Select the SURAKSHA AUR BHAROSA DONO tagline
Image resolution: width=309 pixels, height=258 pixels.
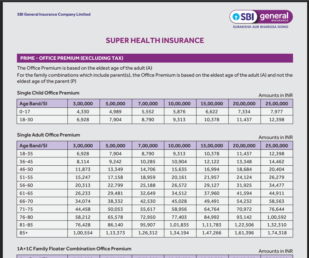coord(261,27)
